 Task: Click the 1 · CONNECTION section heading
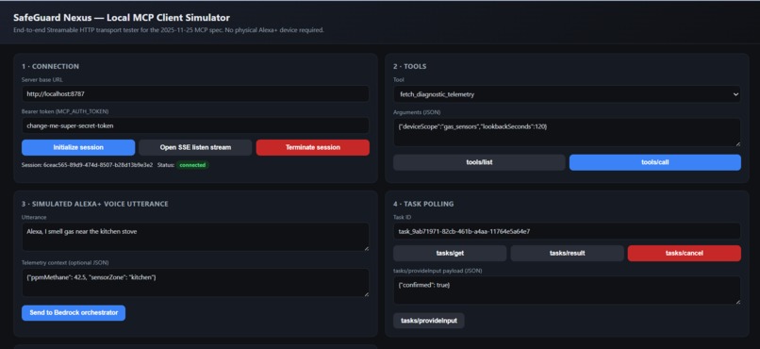click(50, 66)
